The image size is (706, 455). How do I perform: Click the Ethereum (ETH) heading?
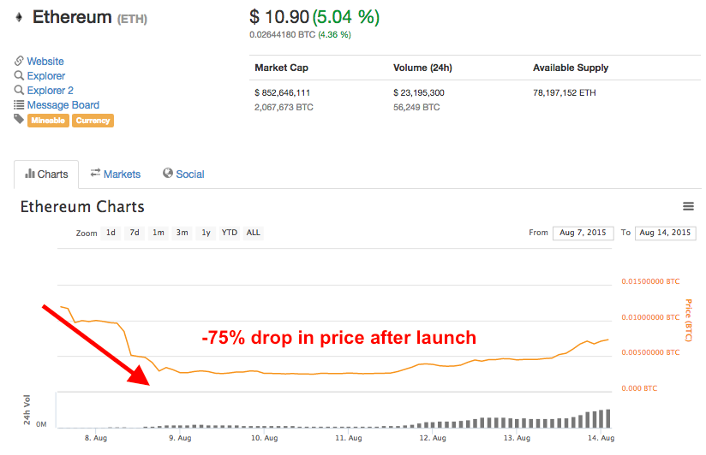click(x=90, y=18)
